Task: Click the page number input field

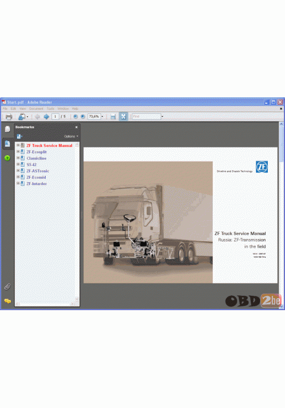Action: (x=55, y=117)
